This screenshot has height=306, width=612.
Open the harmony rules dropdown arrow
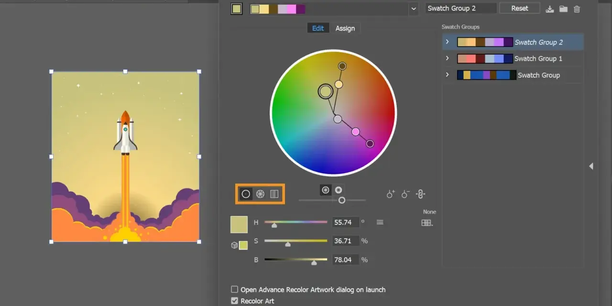click(x=414, y=9)
